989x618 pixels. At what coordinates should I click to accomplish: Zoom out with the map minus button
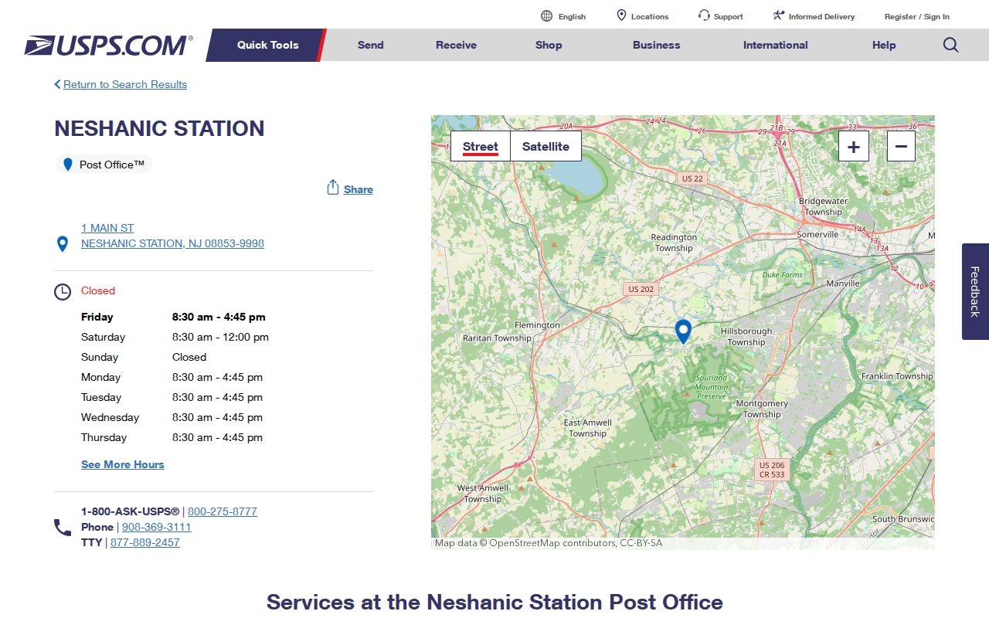(x=901, y=146)
